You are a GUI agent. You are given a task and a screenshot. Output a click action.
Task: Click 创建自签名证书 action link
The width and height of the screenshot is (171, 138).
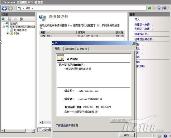[143, 39]
